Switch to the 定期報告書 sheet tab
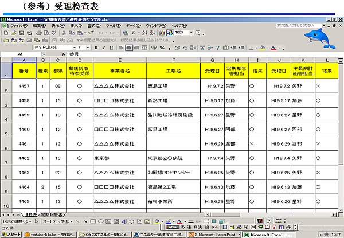 [x=52, y=214]
